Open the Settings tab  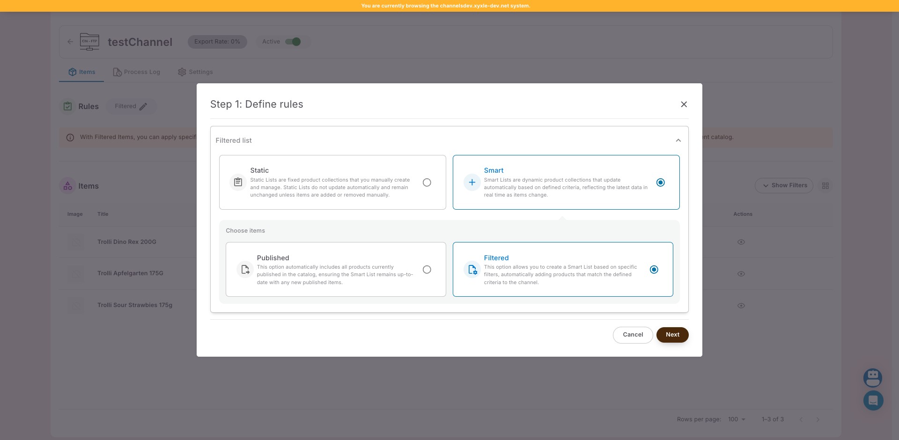click(195, 72)
